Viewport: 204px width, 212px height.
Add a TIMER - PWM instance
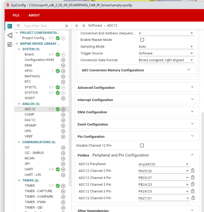[63, 202]
